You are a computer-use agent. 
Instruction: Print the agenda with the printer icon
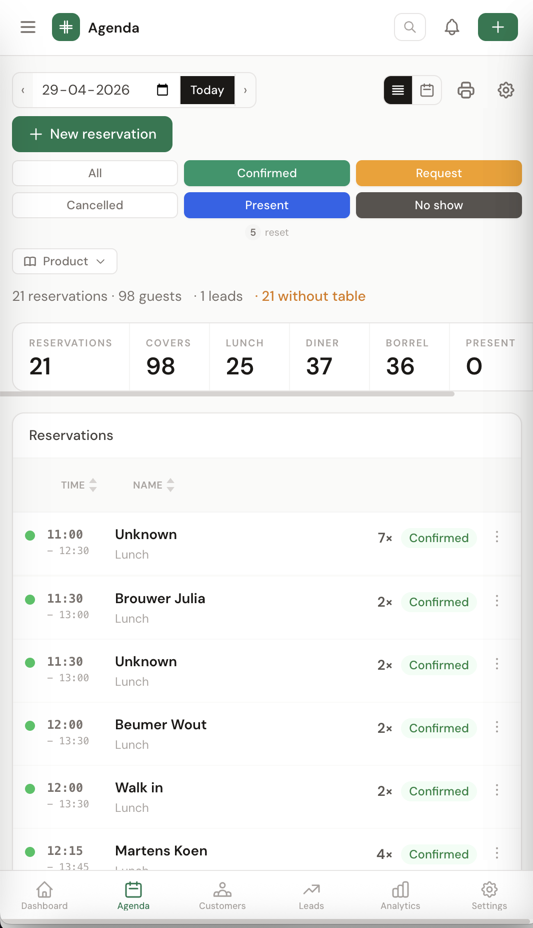[x=465, y=90]
